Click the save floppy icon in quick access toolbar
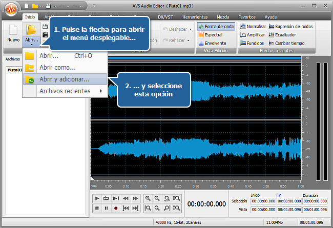 pyautogui.click(x=48, y=6)
